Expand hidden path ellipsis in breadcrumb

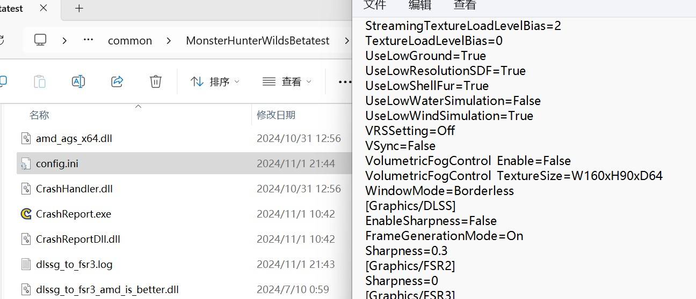coord(89,40)
